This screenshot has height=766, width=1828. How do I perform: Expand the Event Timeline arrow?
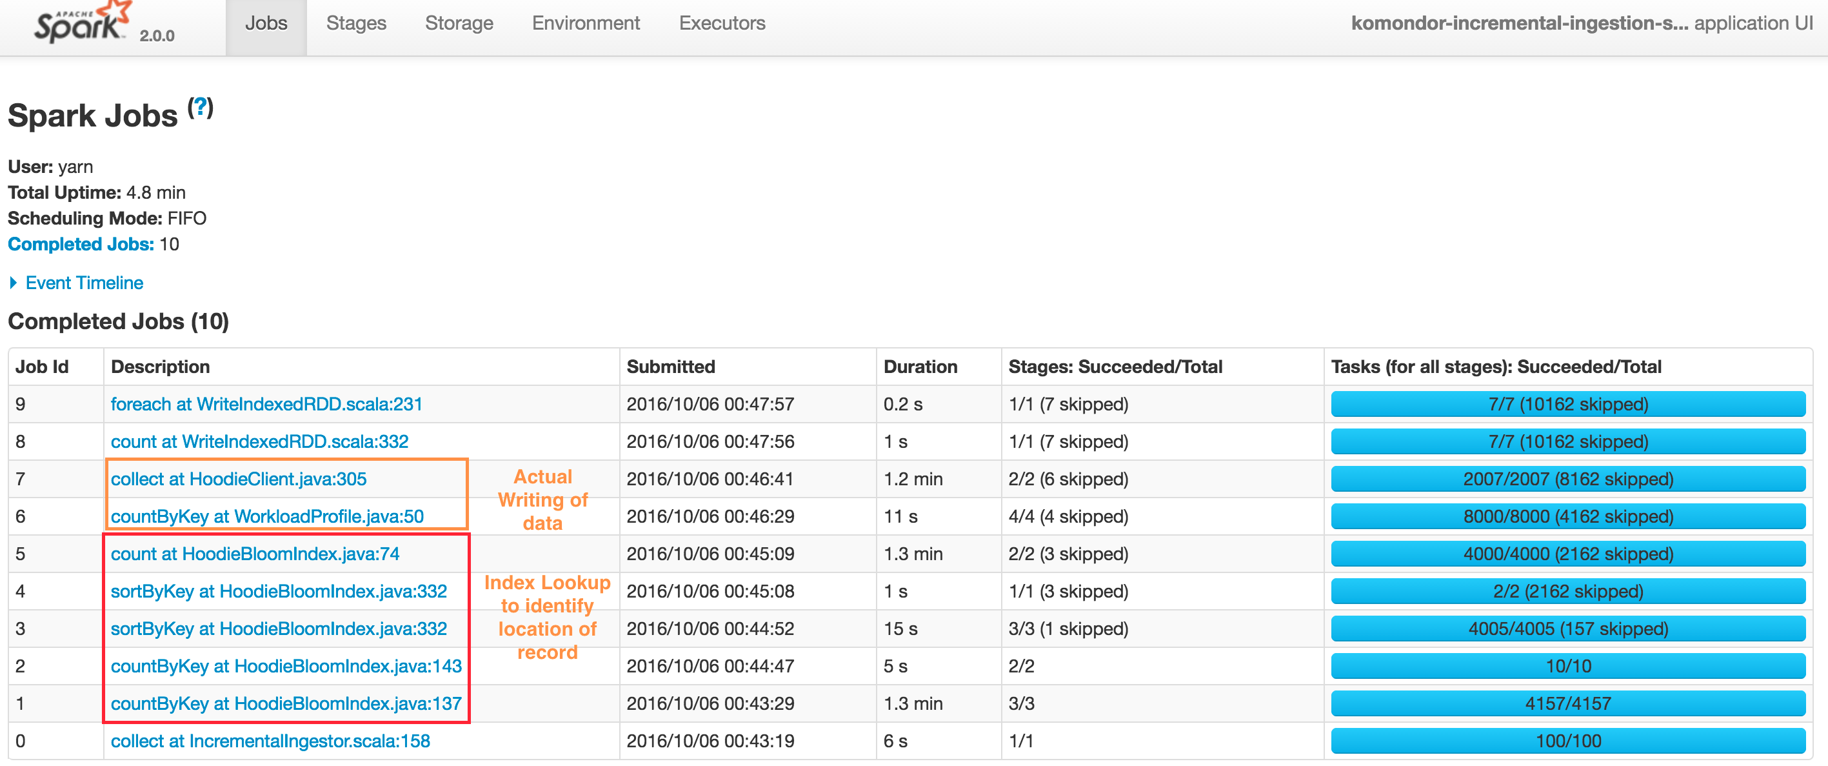click(14, 283)
